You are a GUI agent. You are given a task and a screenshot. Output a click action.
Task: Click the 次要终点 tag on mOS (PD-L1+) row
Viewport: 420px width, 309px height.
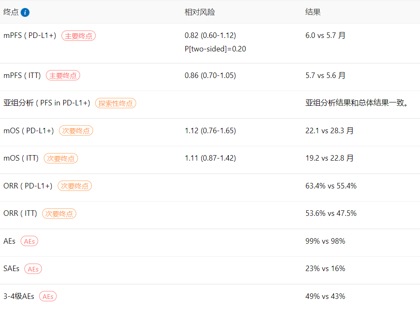[76, 131]
